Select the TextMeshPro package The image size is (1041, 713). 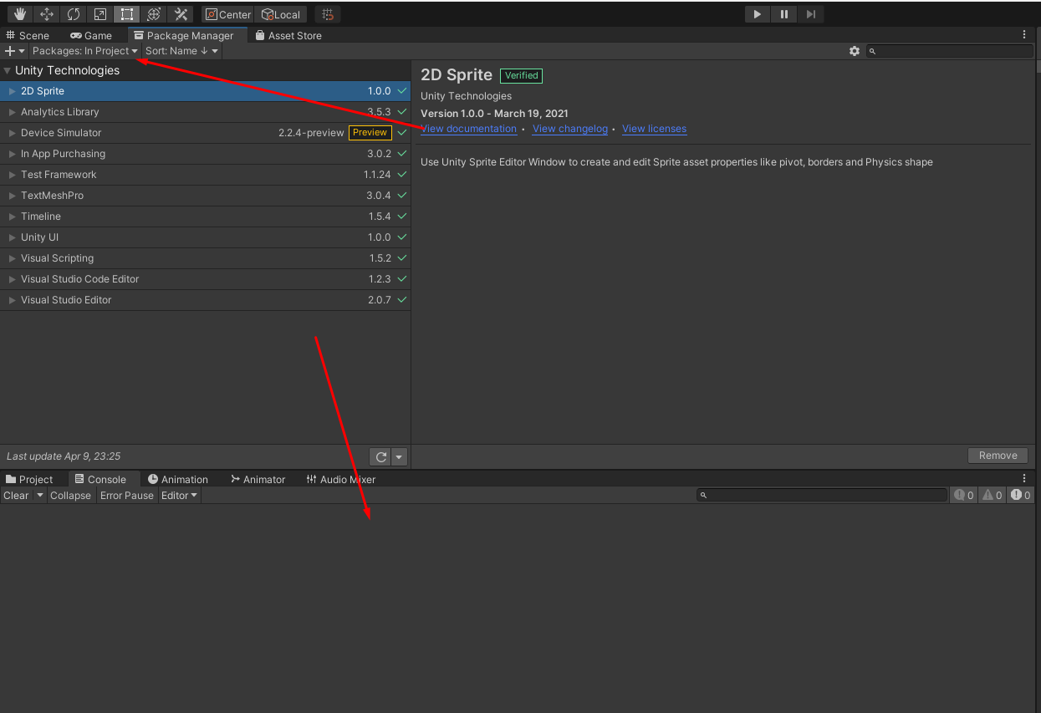205,196
